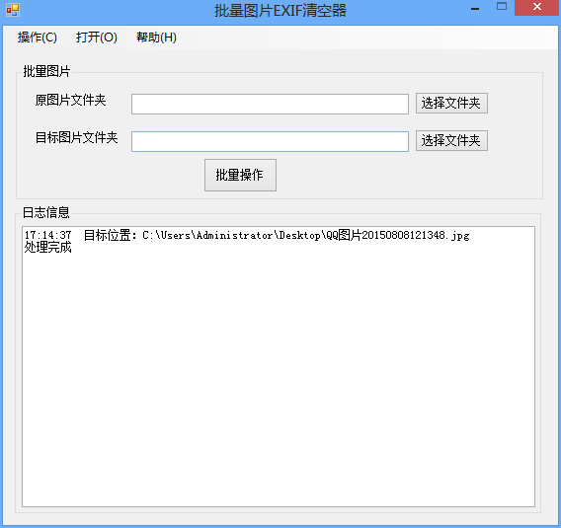Viewport: 561px width, 528px height.
Task: Click the 日志信息 group box caption
Action: [46, 212]
